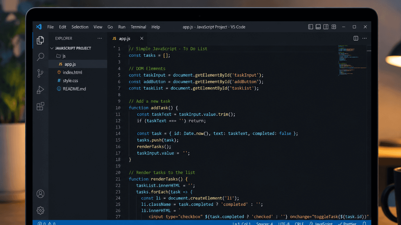The image size is (401, 225).
Task: Open the Edit menu
Action: tap(63, 27)
